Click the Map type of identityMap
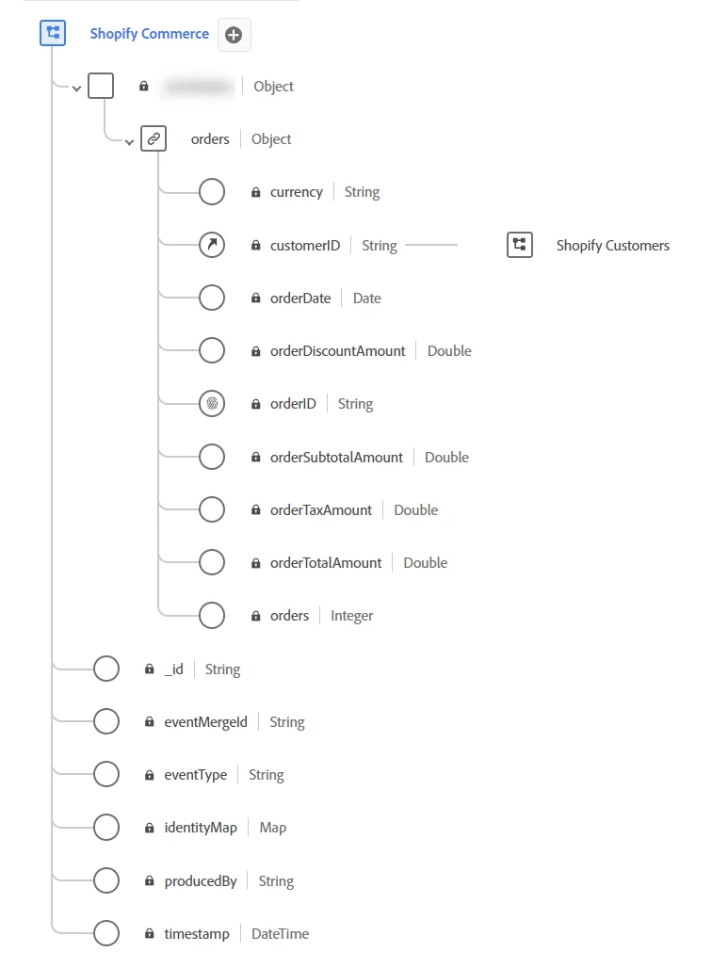The height and width of the screenshot is (968, 712). coord(273,828)
